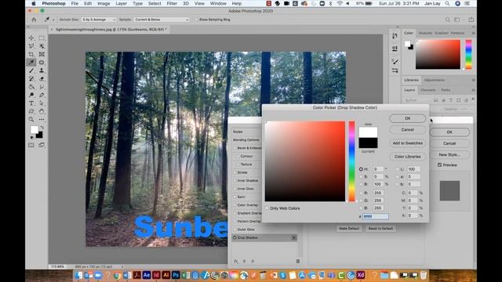Select the Lasso tool
502x282 pixels.
31,46
